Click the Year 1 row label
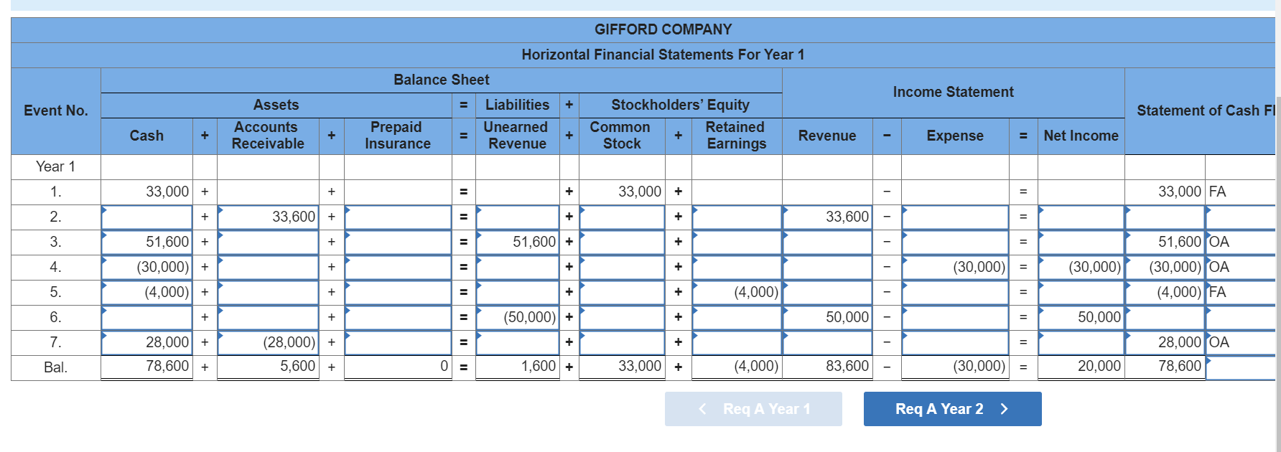1281x452 pixels. pyautogui.click(x=56, y=166)
